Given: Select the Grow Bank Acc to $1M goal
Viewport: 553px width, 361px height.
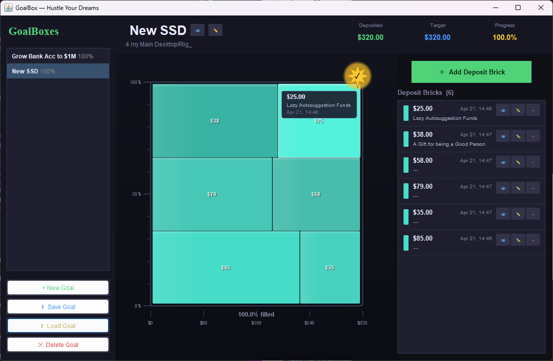Looking at the screenshot, I should coord(58,56).
